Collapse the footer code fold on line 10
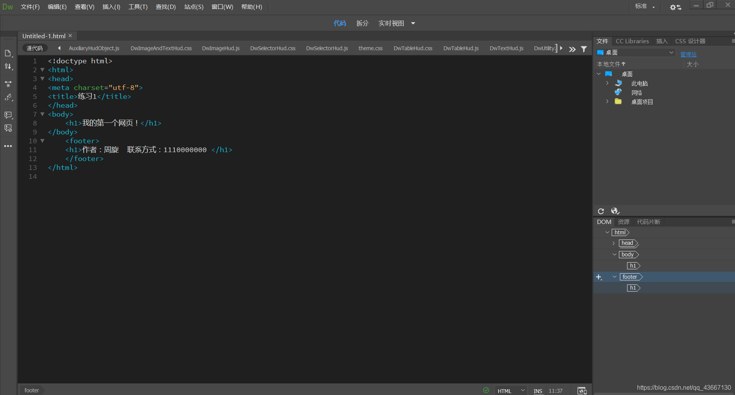 pos(42,141)
